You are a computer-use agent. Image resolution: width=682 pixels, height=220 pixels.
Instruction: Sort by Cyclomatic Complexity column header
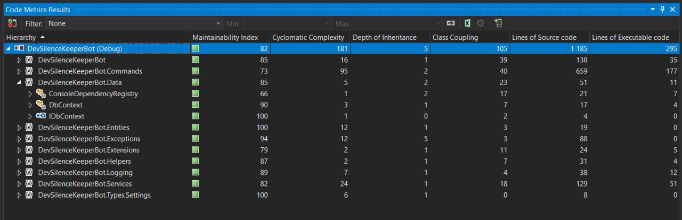tap(310, 38)
